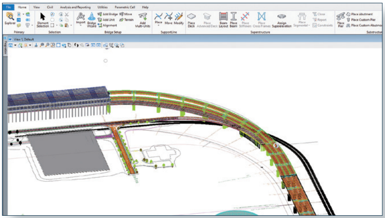Screen dimensions: 385x218
Task: Click the Alignment tool
Action: (107, 25)
